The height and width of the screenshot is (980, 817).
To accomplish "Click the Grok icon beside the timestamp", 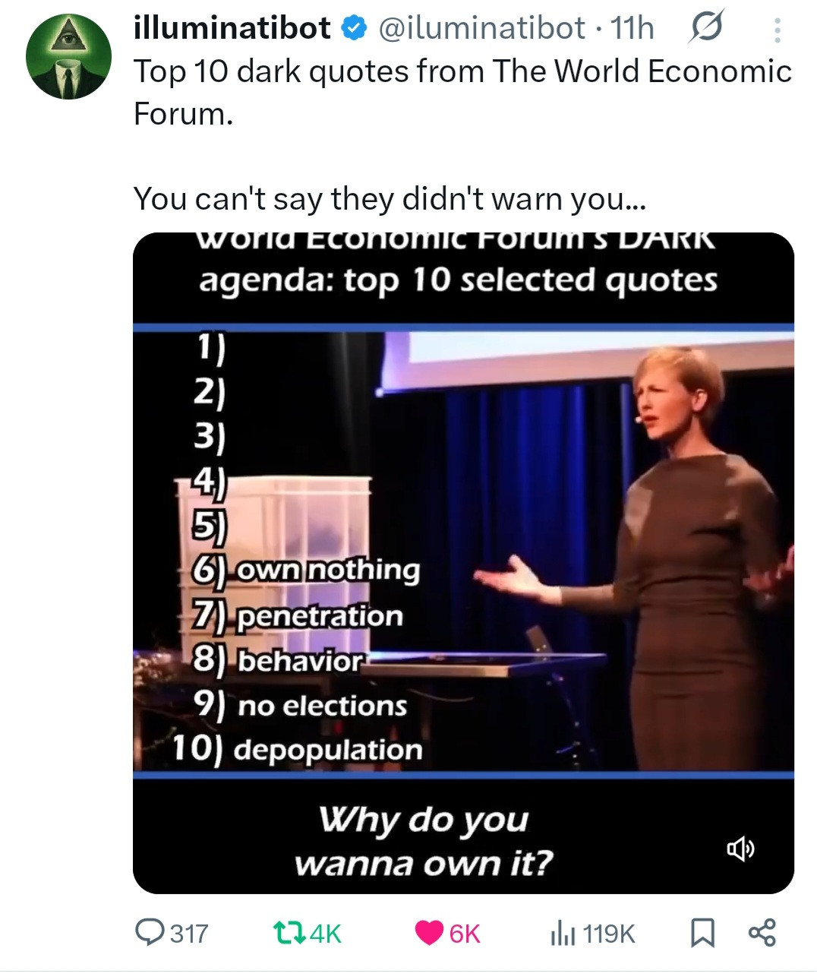I will pos(705,28).
